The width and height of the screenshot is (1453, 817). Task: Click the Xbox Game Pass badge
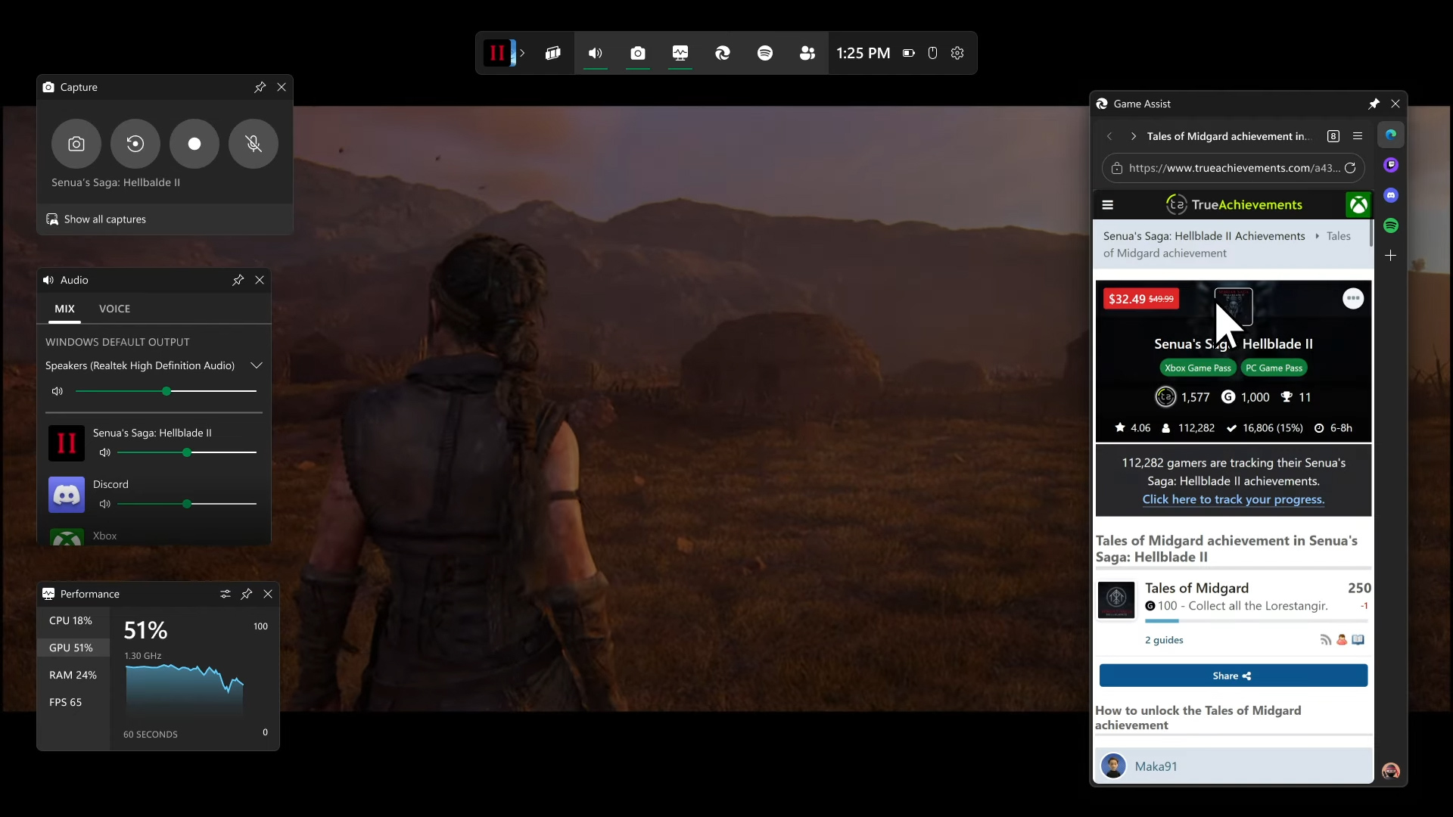tap(1198, 368)
